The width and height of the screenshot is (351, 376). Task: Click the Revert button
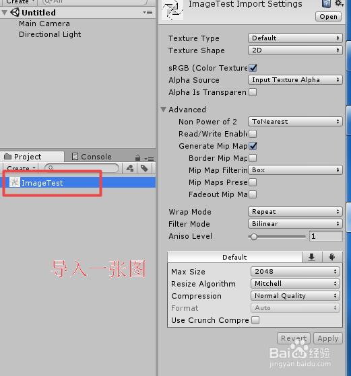coord(294,338)
